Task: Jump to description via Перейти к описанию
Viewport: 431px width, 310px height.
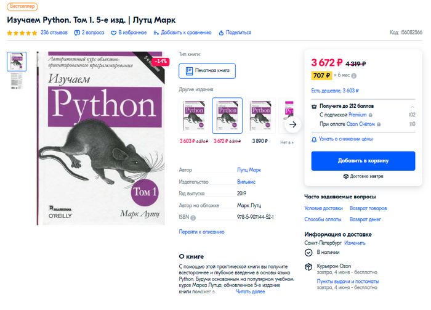Action: (201, 232)
